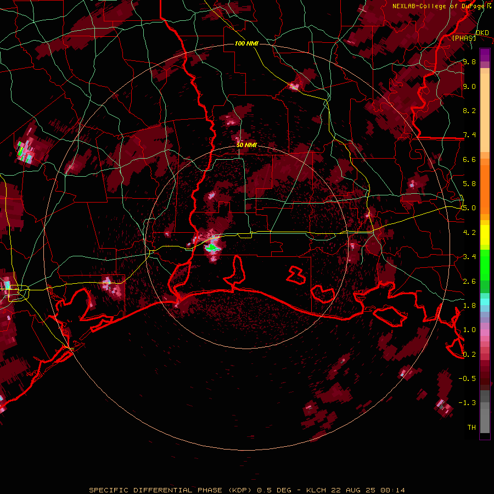Screen dimensions: 494x494
Task: Click the 9.0 value on color scale
Action: coord(469,86)
